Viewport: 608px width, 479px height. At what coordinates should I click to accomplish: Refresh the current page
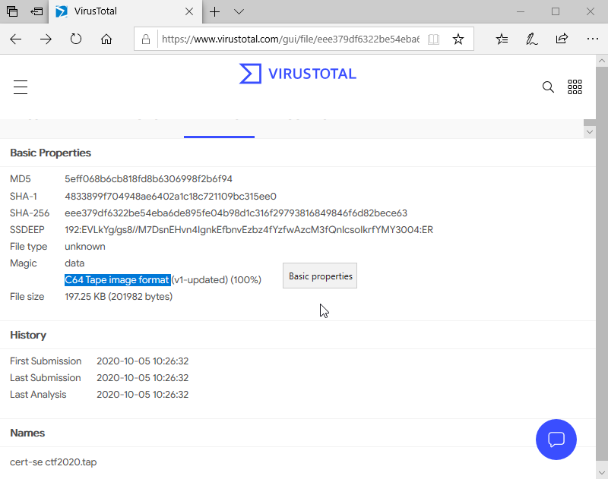[x=76, y=39]
